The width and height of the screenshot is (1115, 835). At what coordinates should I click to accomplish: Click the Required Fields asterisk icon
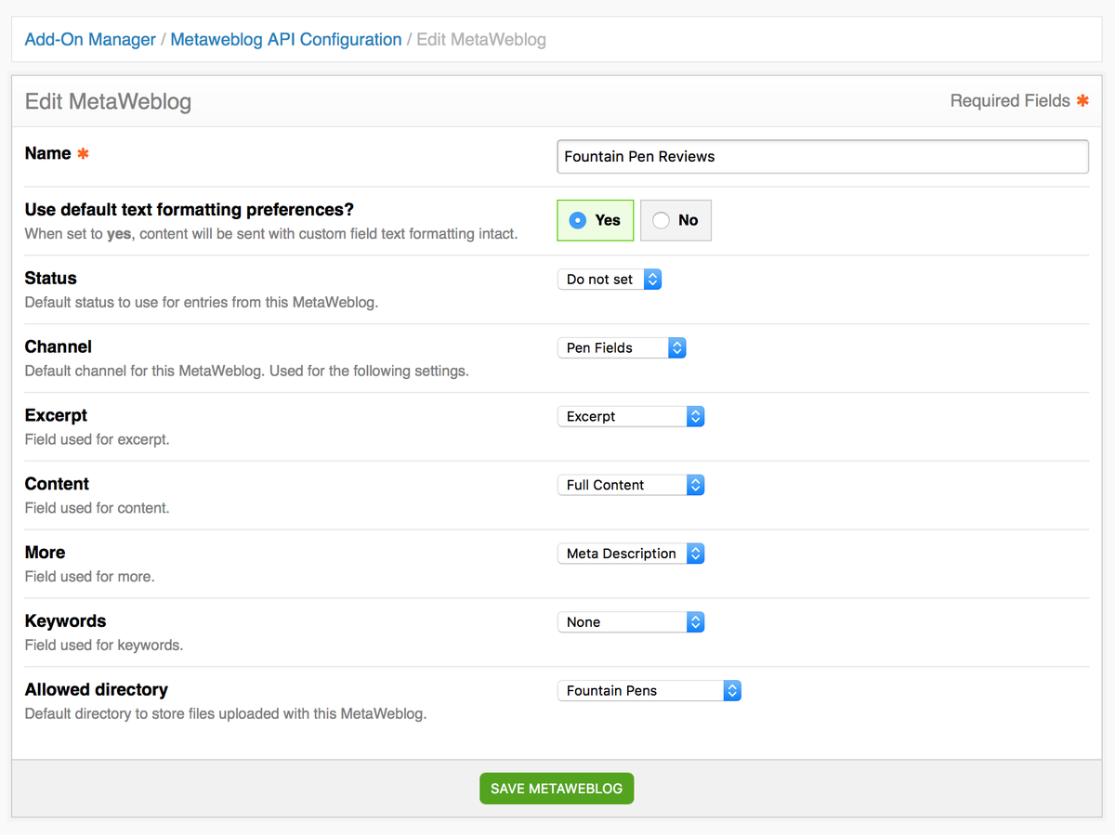pyautogui.click(x=1082, y=101)
